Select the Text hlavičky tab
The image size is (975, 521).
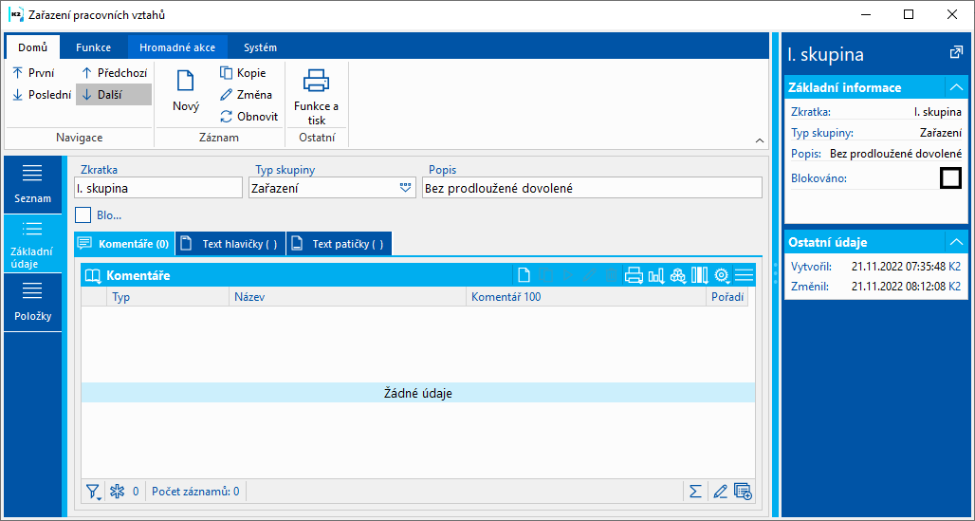[230, 244]
